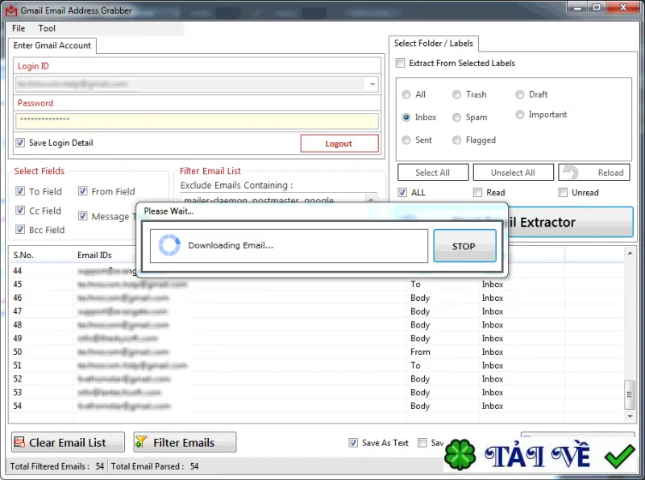Viewport: 645px width, 480px height.
Task: Click the email list scrollbar thumb
Action: [x=630, y=395]
